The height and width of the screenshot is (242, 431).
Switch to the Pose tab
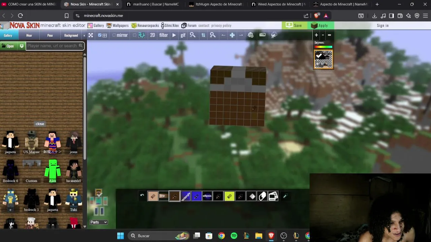[50, 35]
